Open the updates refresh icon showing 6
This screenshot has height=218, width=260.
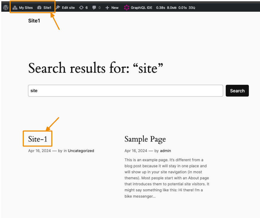click(x=82, y=7)
